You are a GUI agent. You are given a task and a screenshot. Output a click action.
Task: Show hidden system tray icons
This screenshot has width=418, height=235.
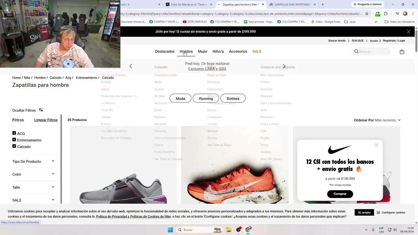(x=366, y=230)
